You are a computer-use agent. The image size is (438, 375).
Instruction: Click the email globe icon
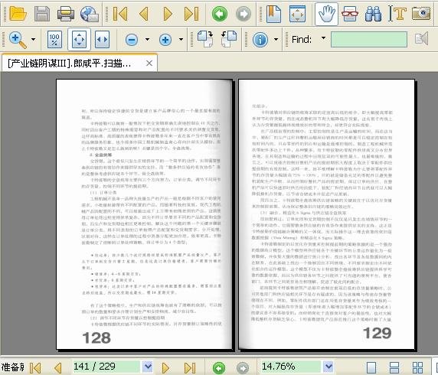(x=90, y=14)
